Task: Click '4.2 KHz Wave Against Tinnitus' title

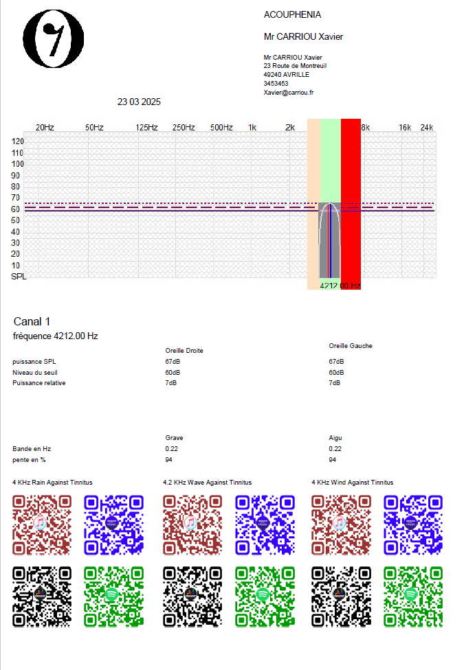Action: tap(207, 483)
